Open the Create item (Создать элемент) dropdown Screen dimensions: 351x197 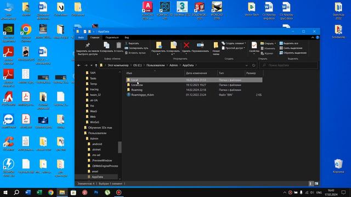coord(234,43)
